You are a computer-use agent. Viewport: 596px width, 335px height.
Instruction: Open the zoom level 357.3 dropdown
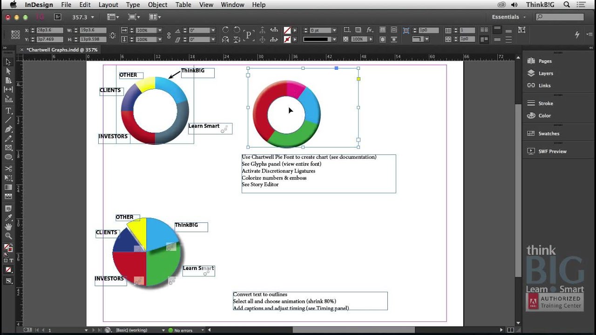tap(92, 17)
